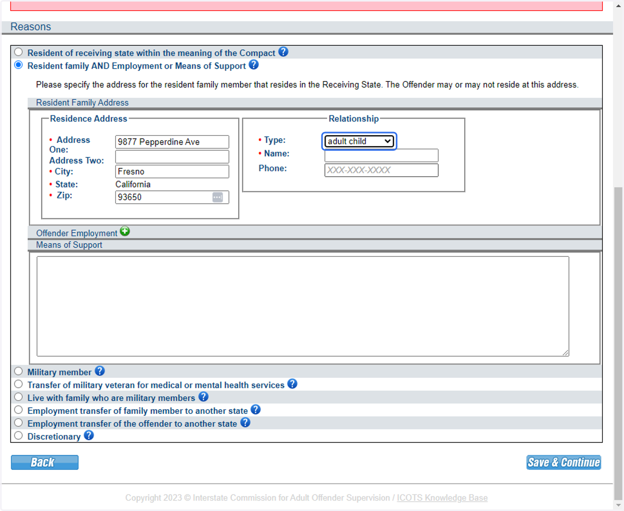Open help for offender employment transfer
The width and height of the screenshot is (624, 511).
(245, 423)
